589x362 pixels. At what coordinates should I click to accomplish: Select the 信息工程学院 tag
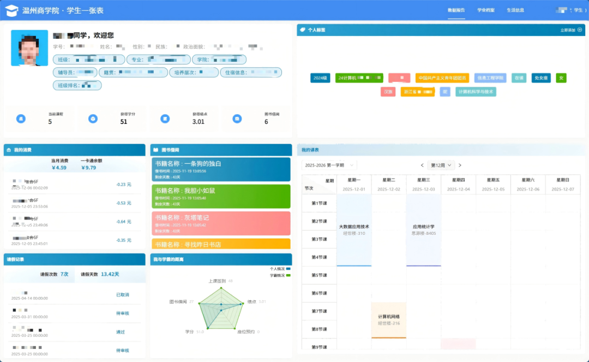(x=490, y=78)
